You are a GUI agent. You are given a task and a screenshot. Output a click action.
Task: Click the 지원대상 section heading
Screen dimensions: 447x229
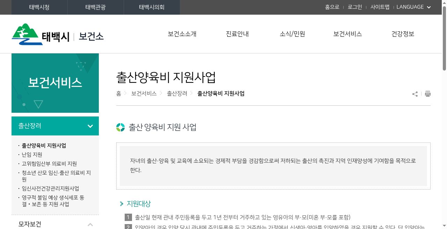point(139,204)
